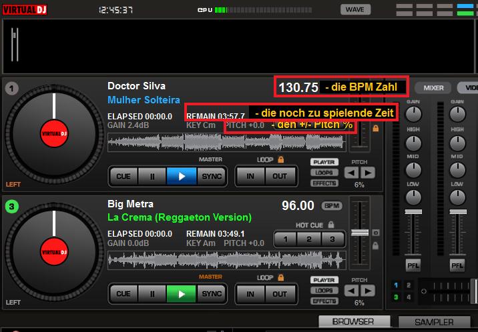Open the LOOPS panel on deck 1

click(324, 173)
